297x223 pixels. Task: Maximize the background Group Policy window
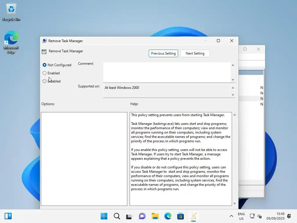(245, 49)
